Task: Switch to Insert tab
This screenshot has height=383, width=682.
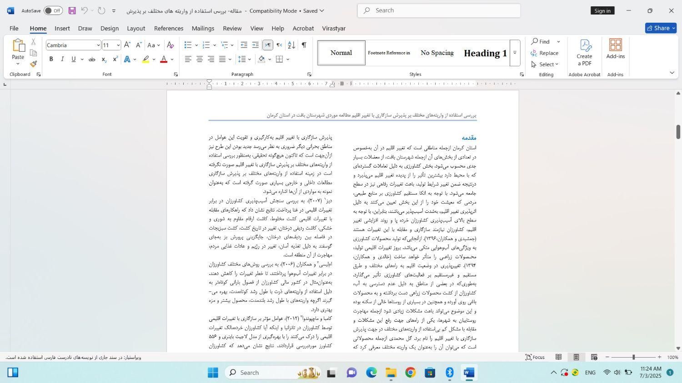Action: [62, 28]
